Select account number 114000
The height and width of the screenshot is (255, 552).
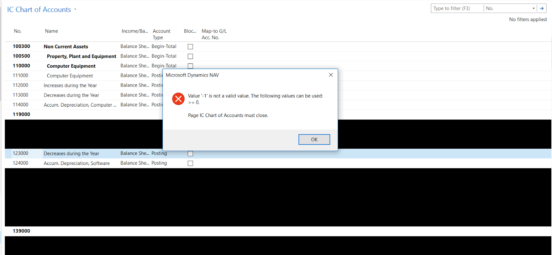point(21,104)
